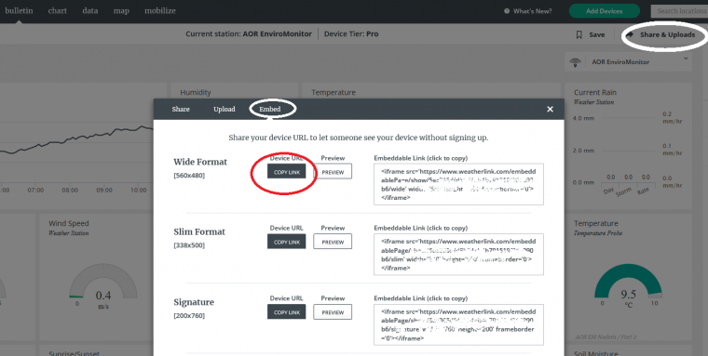Screen dimensions: 708x356
Task: Switch to the Upload tab in dialog
Action: [225, 109]
